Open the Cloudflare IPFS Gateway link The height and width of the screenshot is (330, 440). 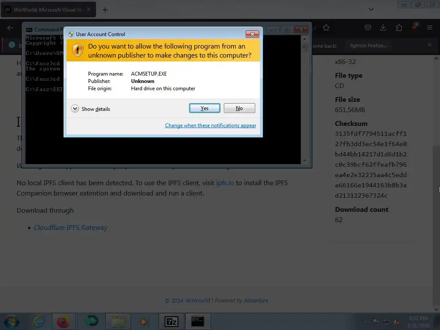(x=70, y=228)
